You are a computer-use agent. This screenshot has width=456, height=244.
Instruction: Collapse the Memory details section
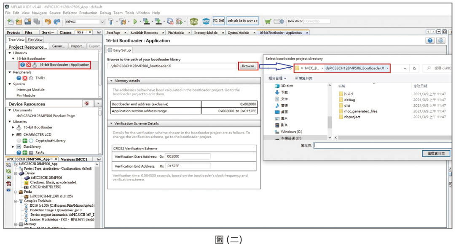click(x=111, y=81)
